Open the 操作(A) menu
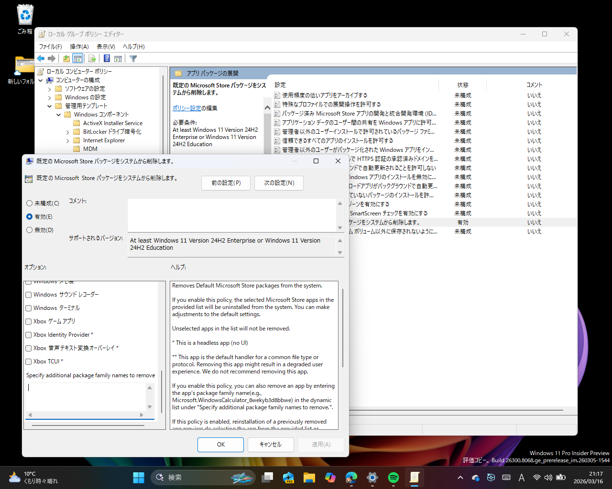Viewport: 612px width, 489px height. pyautogui.click(x=79, y=47)
